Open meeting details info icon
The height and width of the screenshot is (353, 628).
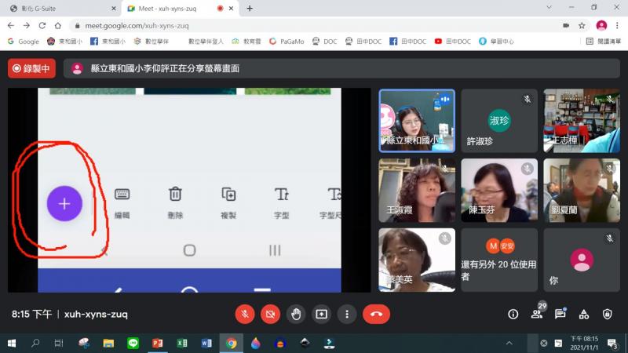click(513, 315)
